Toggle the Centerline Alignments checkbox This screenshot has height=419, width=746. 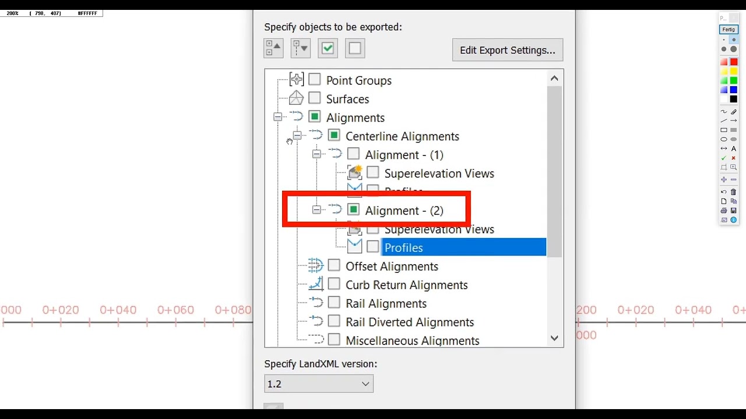point(334,135)
